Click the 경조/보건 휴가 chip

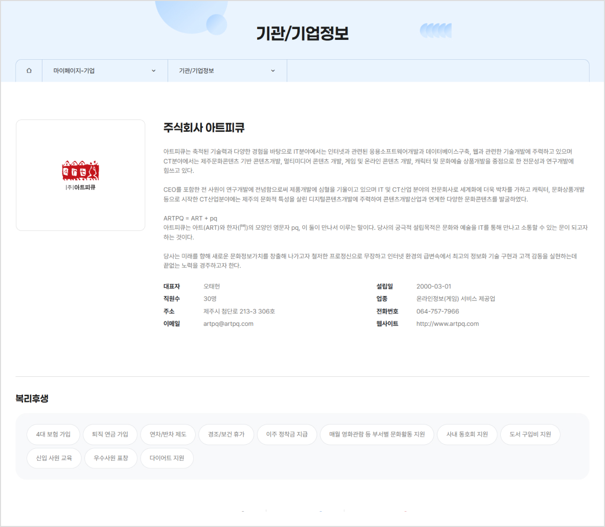[226, 435]
